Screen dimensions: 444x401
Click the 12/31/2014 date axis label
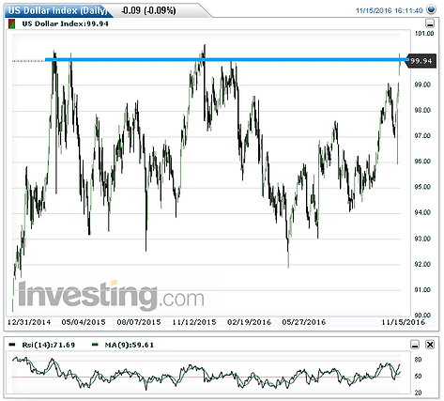pyautogui.click(x=29, y=322)
